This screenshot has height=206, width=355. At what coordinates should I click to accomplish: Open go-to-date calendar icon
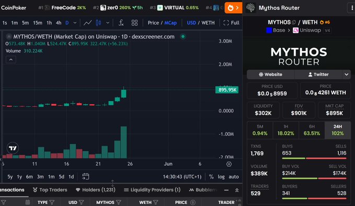point(86,176)
